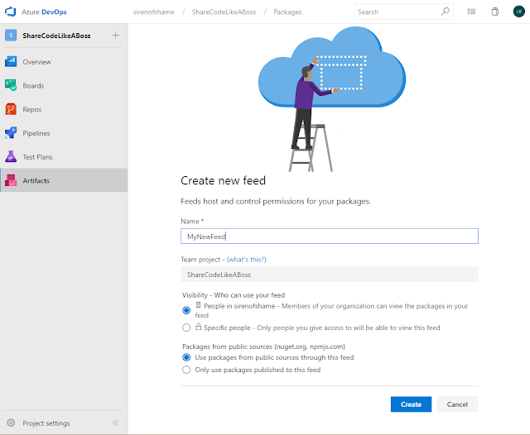Go to Packages breadcrumb
The width and height of the screenshot is (530, 435).
[287, 12]
